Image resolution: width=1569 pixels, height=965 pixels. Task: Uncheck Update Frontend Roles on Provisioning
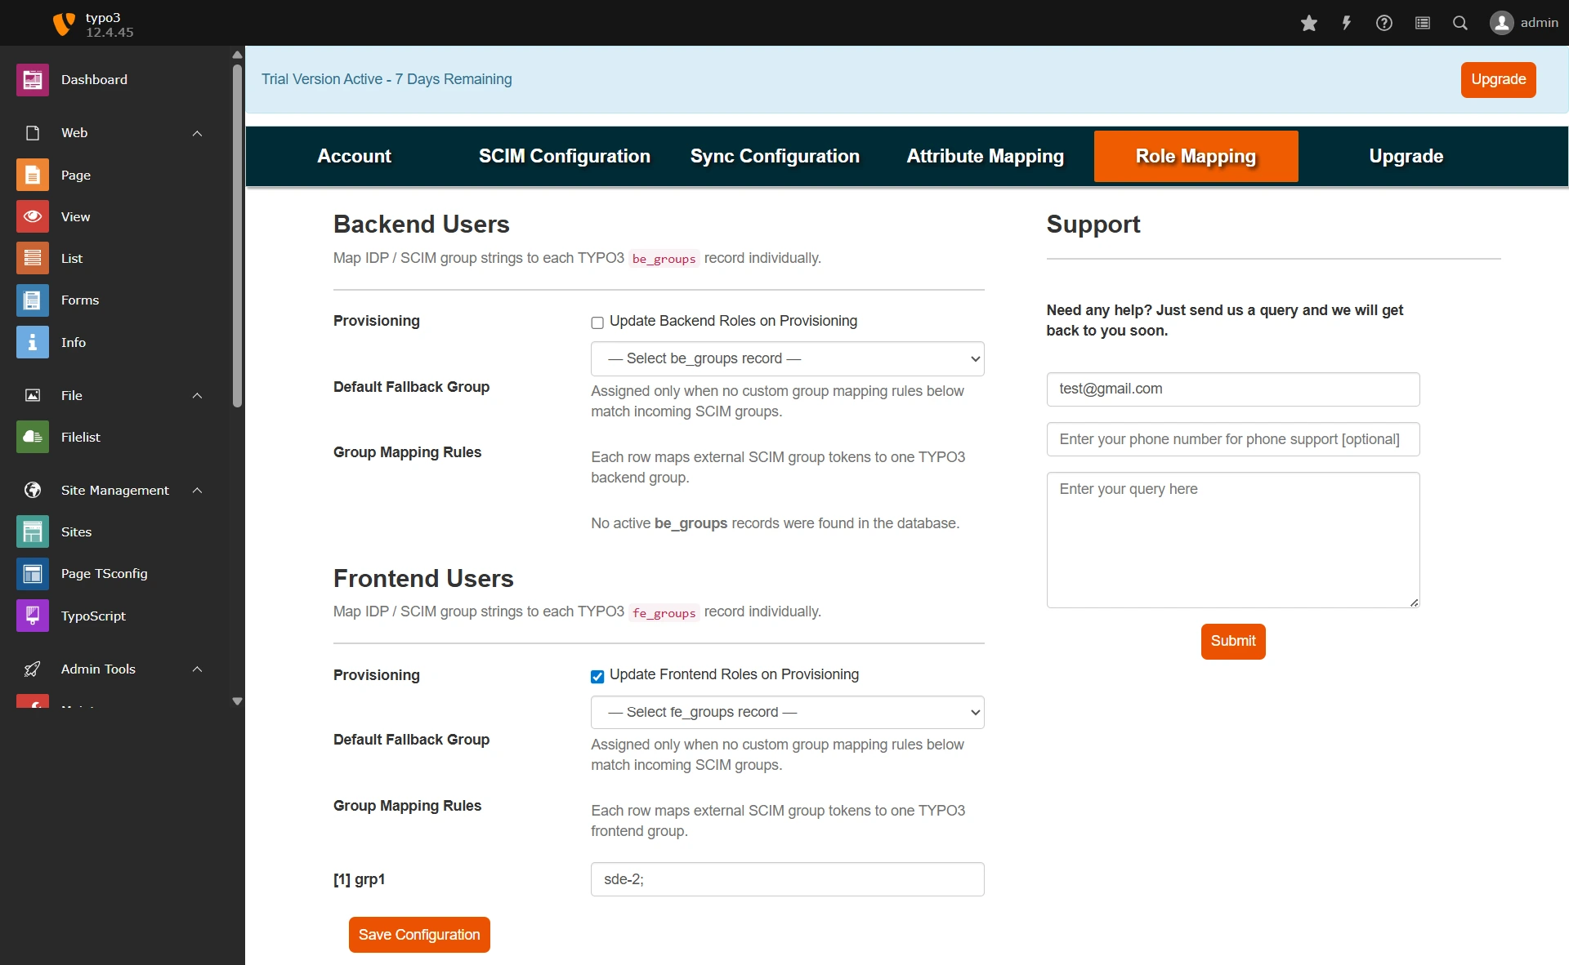(597, 676)
